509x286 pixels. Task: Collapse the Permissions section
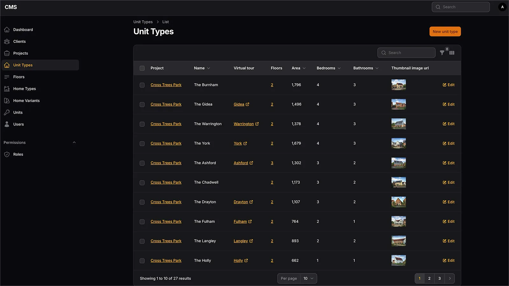pos(74,142)
